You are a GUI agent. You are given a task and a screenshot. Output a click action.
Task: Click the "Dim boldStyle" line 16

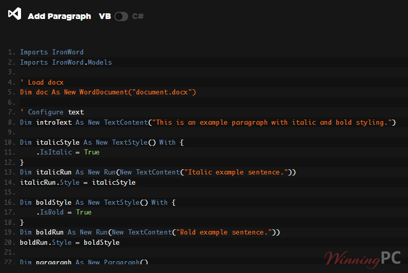click(x=98, y=202)
